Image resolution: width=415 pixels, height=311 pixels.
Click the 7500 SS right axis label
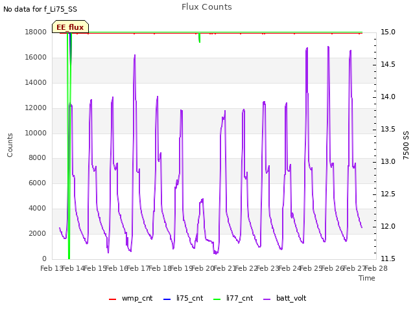point(406,145)
